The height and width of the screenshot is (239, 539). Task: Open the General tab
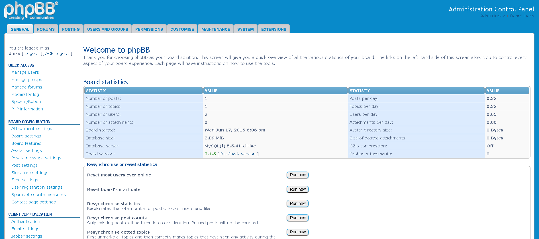[x=20, y=29]
